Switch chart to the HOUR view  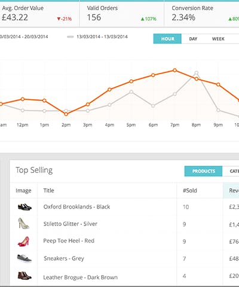pos(167,39)
